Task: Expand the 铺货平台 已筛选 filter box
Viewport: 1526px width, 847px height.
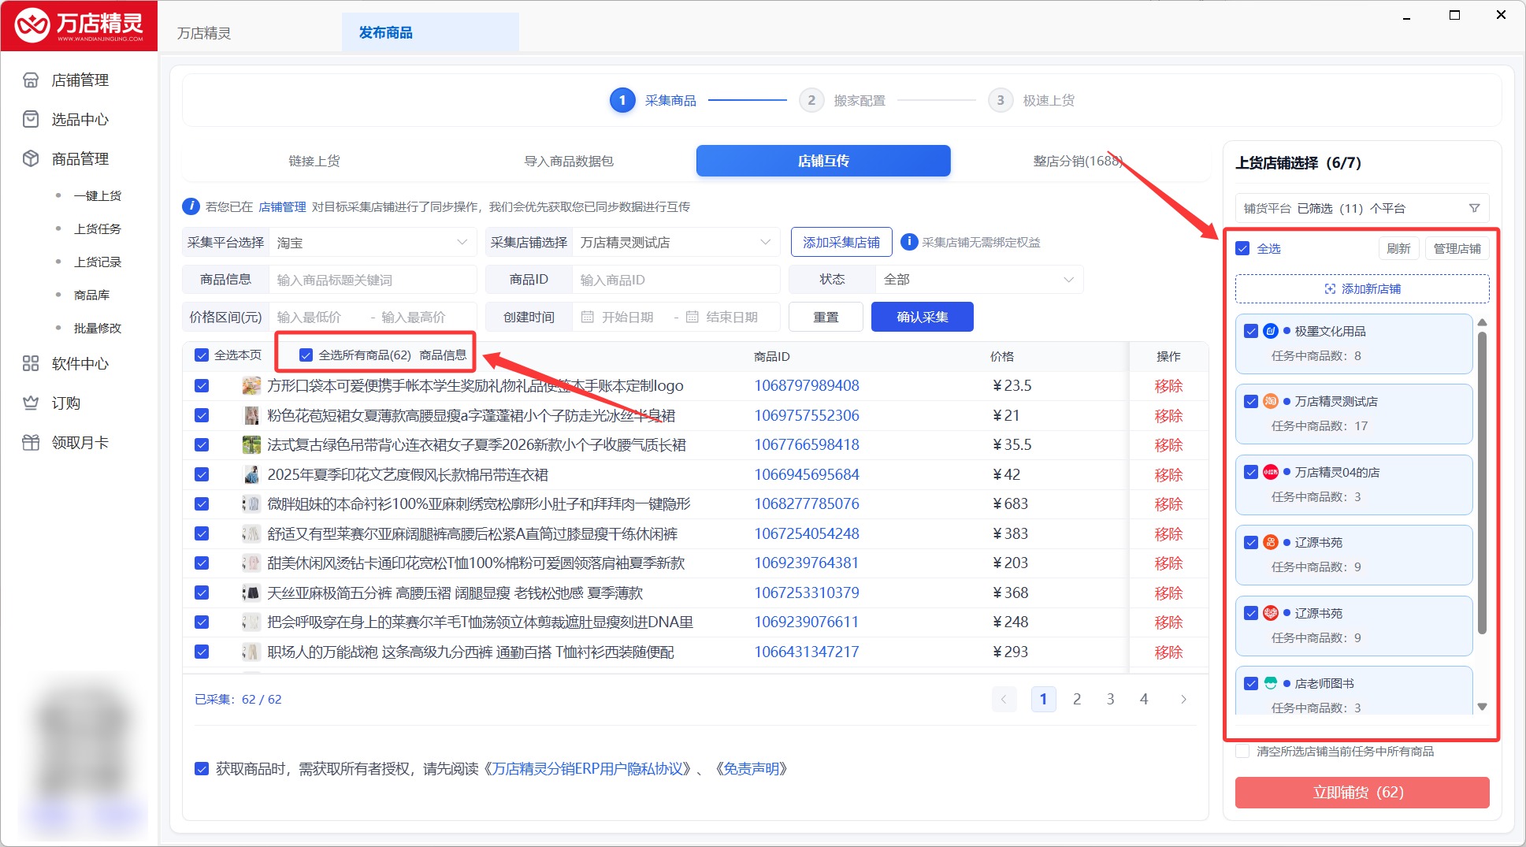Action: click(1362, 208)
